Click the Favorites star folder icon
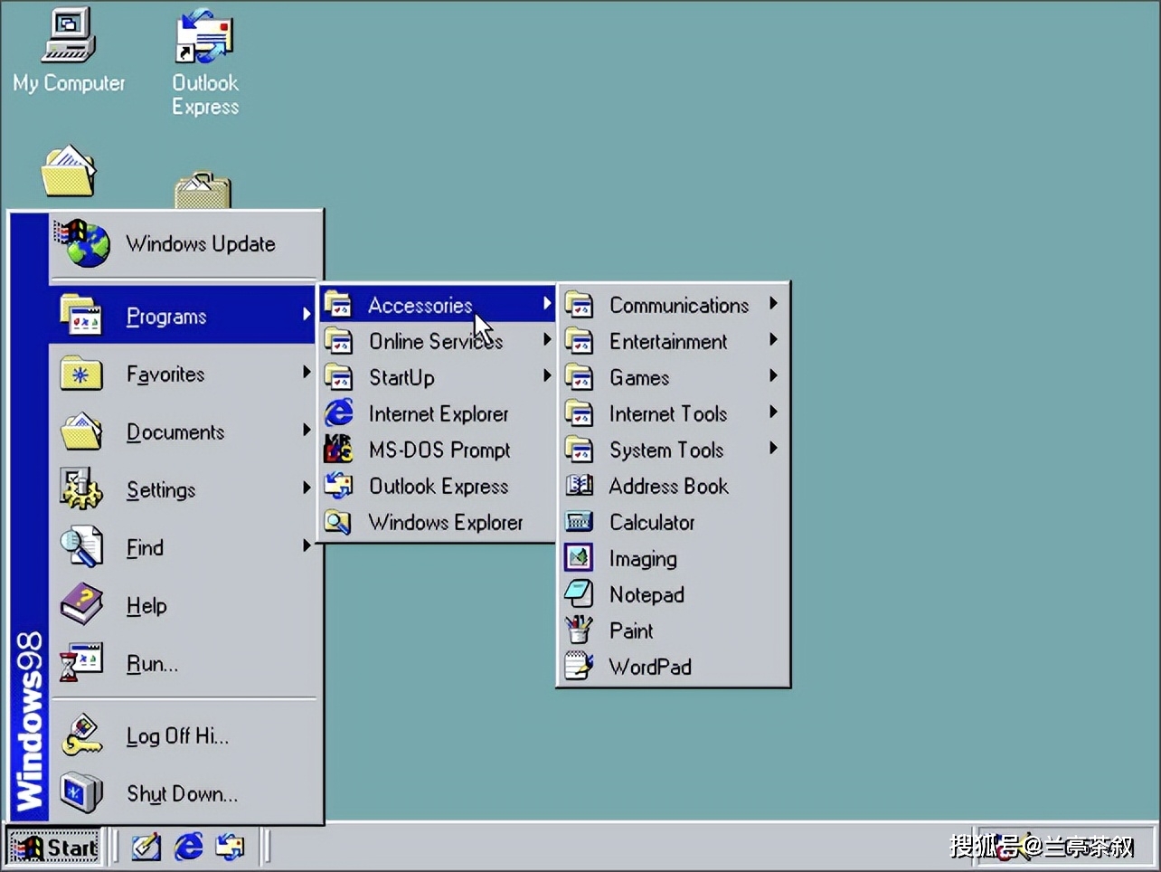 point(80,374)
